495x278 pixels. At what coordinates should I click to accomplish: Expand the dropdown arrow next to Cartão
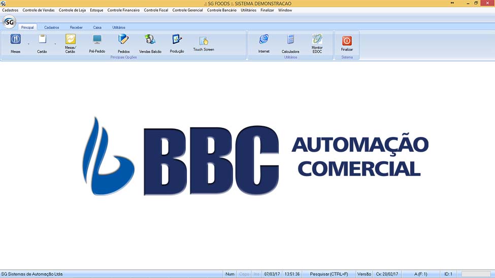click(x=55, y=45)
